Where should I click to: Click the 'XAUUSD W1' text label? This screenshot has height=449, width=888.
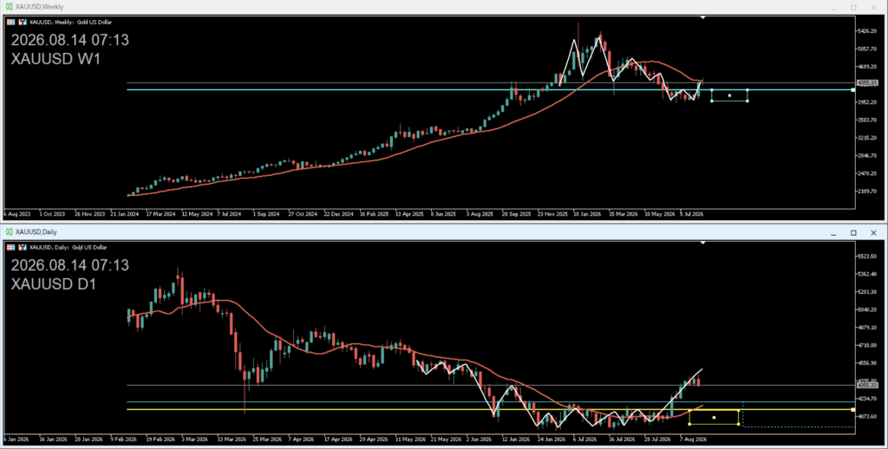55,59
